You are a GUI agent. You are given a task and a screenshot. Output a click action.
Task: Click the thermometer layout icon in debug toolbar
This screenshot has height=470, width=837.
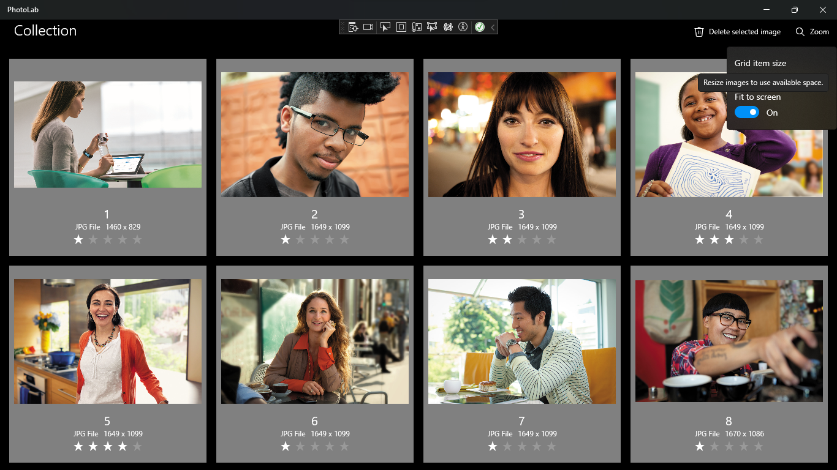point(417,27)
